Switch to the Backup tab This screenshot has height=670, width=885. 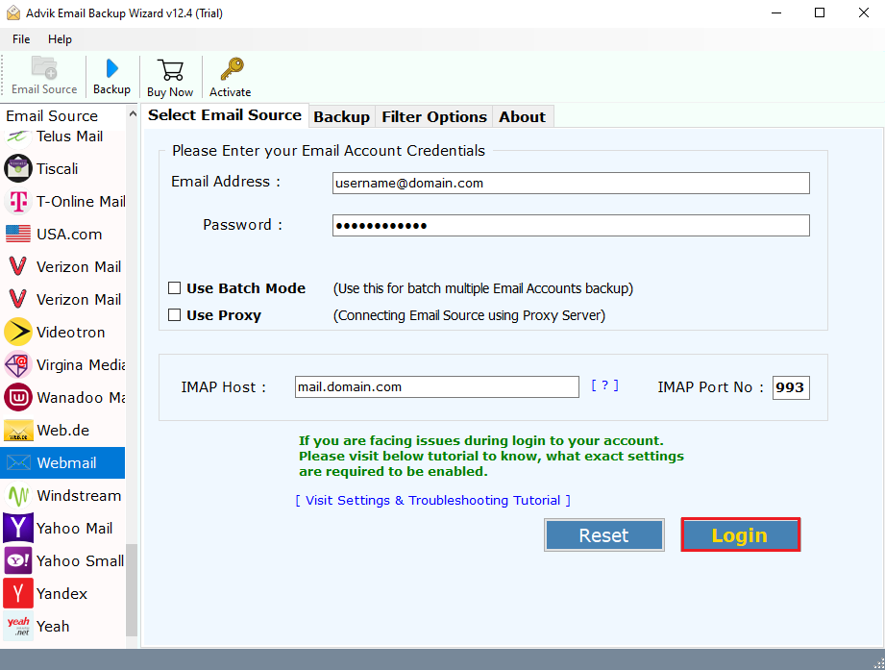coord(341,117)
